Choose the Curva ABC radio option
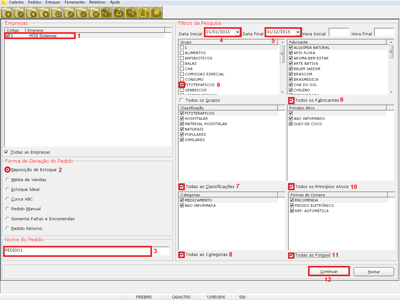400x300 pixels. [x=8, y=199]
